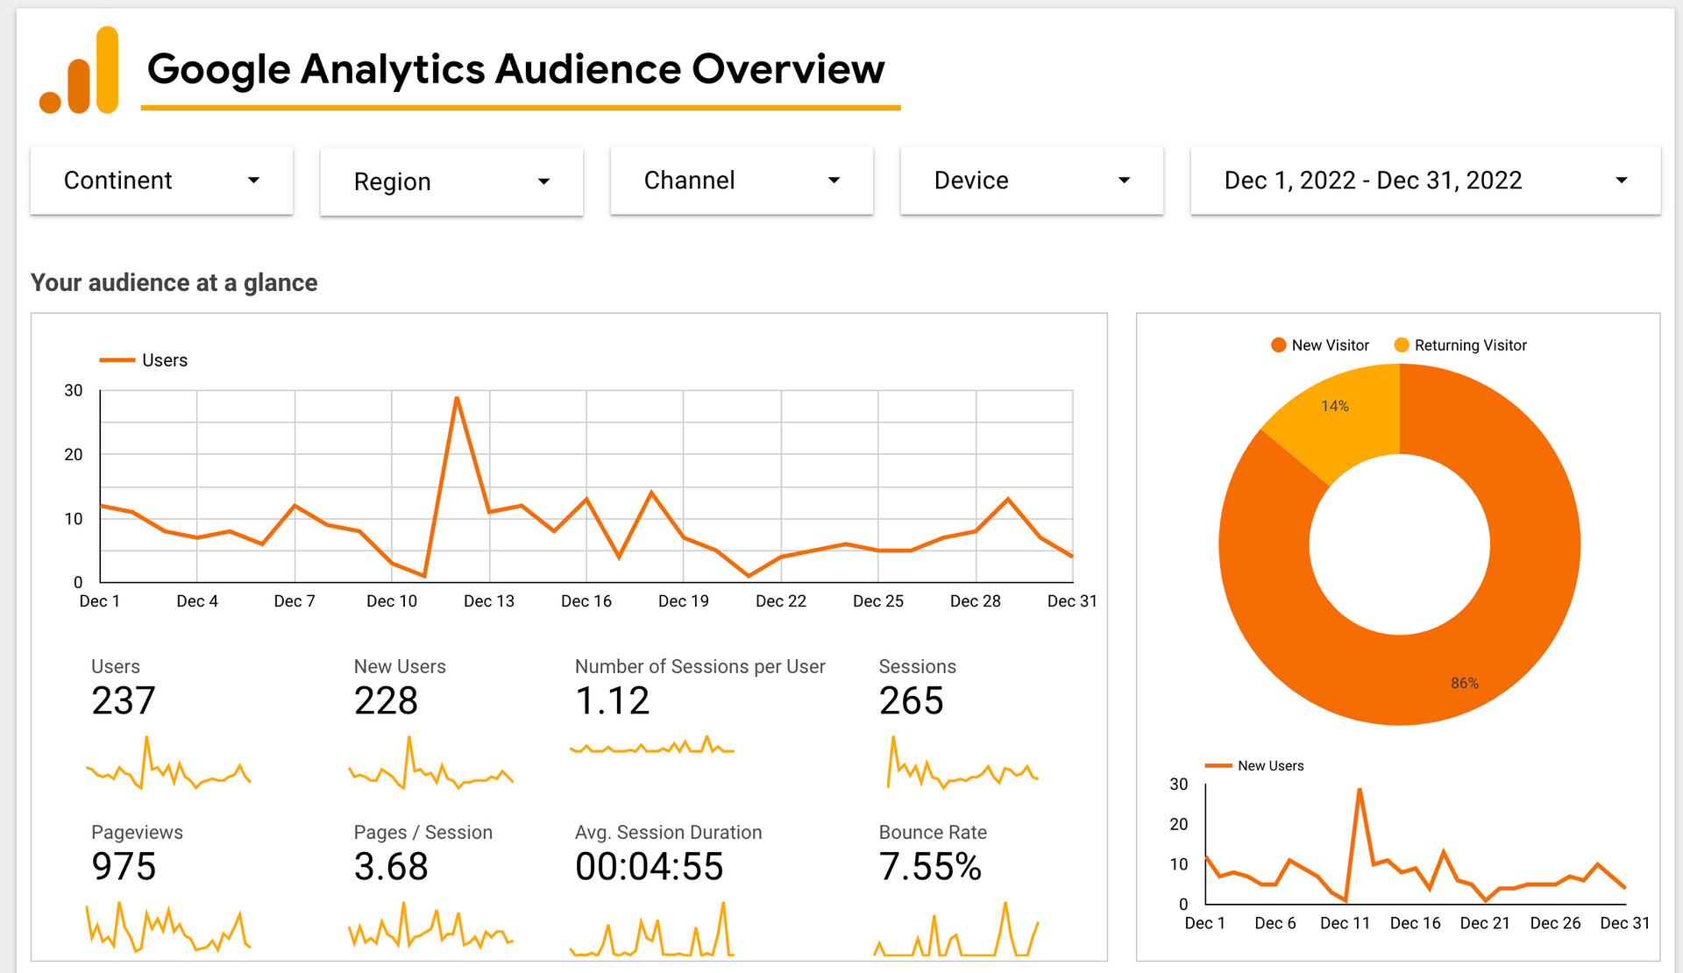Click the Users chart peak near Dec 12
The image size is (1683, 973).
(457, 399)
